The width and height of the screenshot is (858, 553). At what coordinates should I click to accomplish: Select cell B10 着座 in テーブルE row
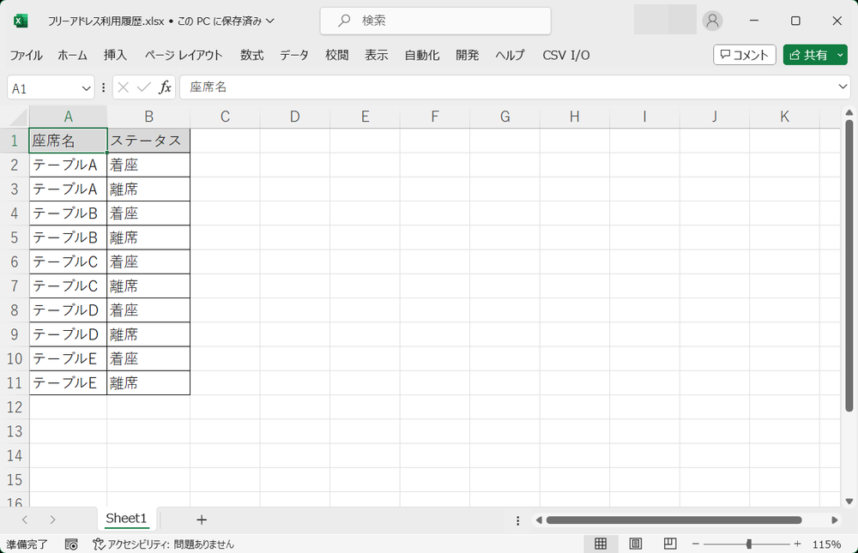(x=148, y=359)
